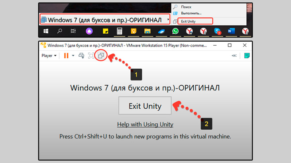The width and height of the screenshot is (291, 163).
Task: Open the Windows Start button on the taskbar
Action: tap(46, 31)
